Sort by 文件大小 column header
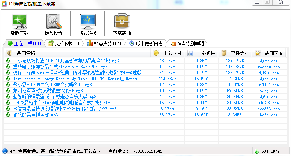Screen dimensions: 291x156 pos(235,53)
